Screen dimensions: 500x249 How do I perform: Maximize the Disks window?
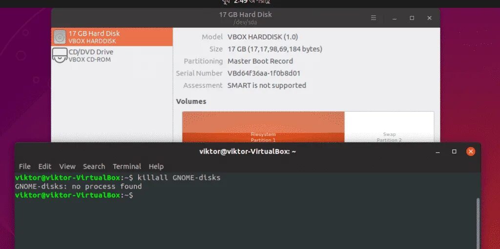pyautogui.click(x=412, y=18)
